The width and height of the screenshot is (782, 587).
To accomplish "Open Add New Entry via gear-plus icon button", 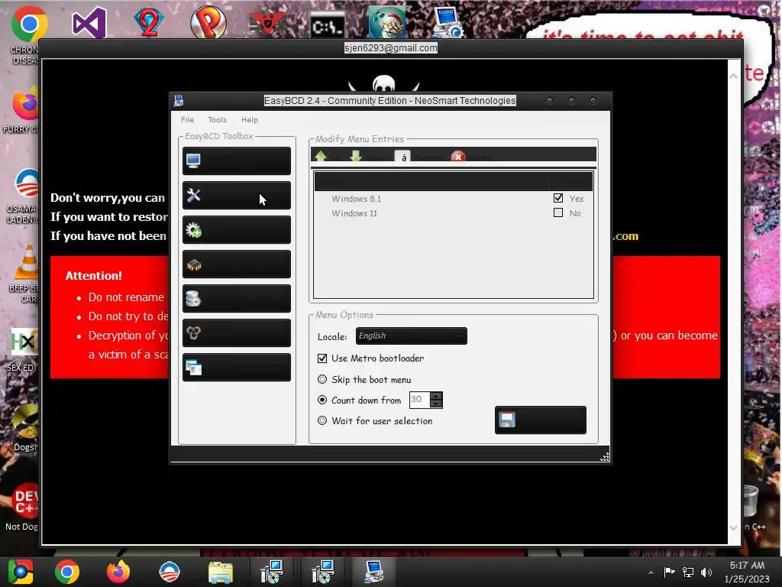I will click(237, 229).
